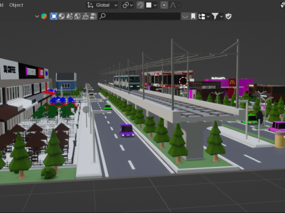
Task: Click the shaded sphere material filter icon
Action: pos(62,16)
